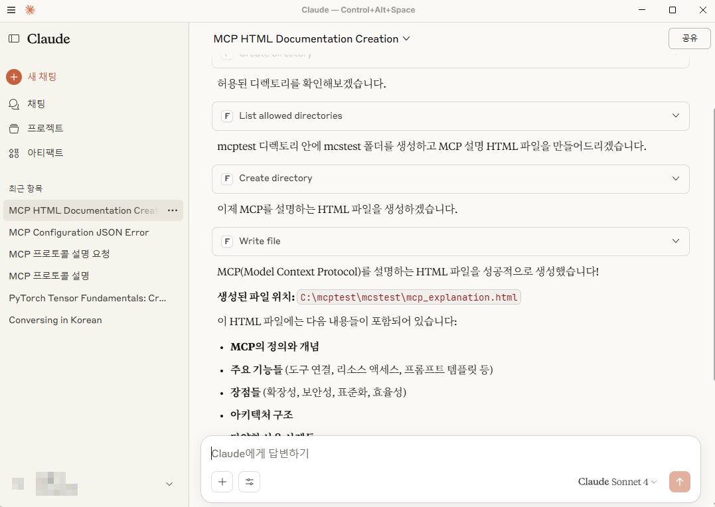Open 프로젝트 projects section
The height and width of the screenshot is (507, 715).
[45, 128]
